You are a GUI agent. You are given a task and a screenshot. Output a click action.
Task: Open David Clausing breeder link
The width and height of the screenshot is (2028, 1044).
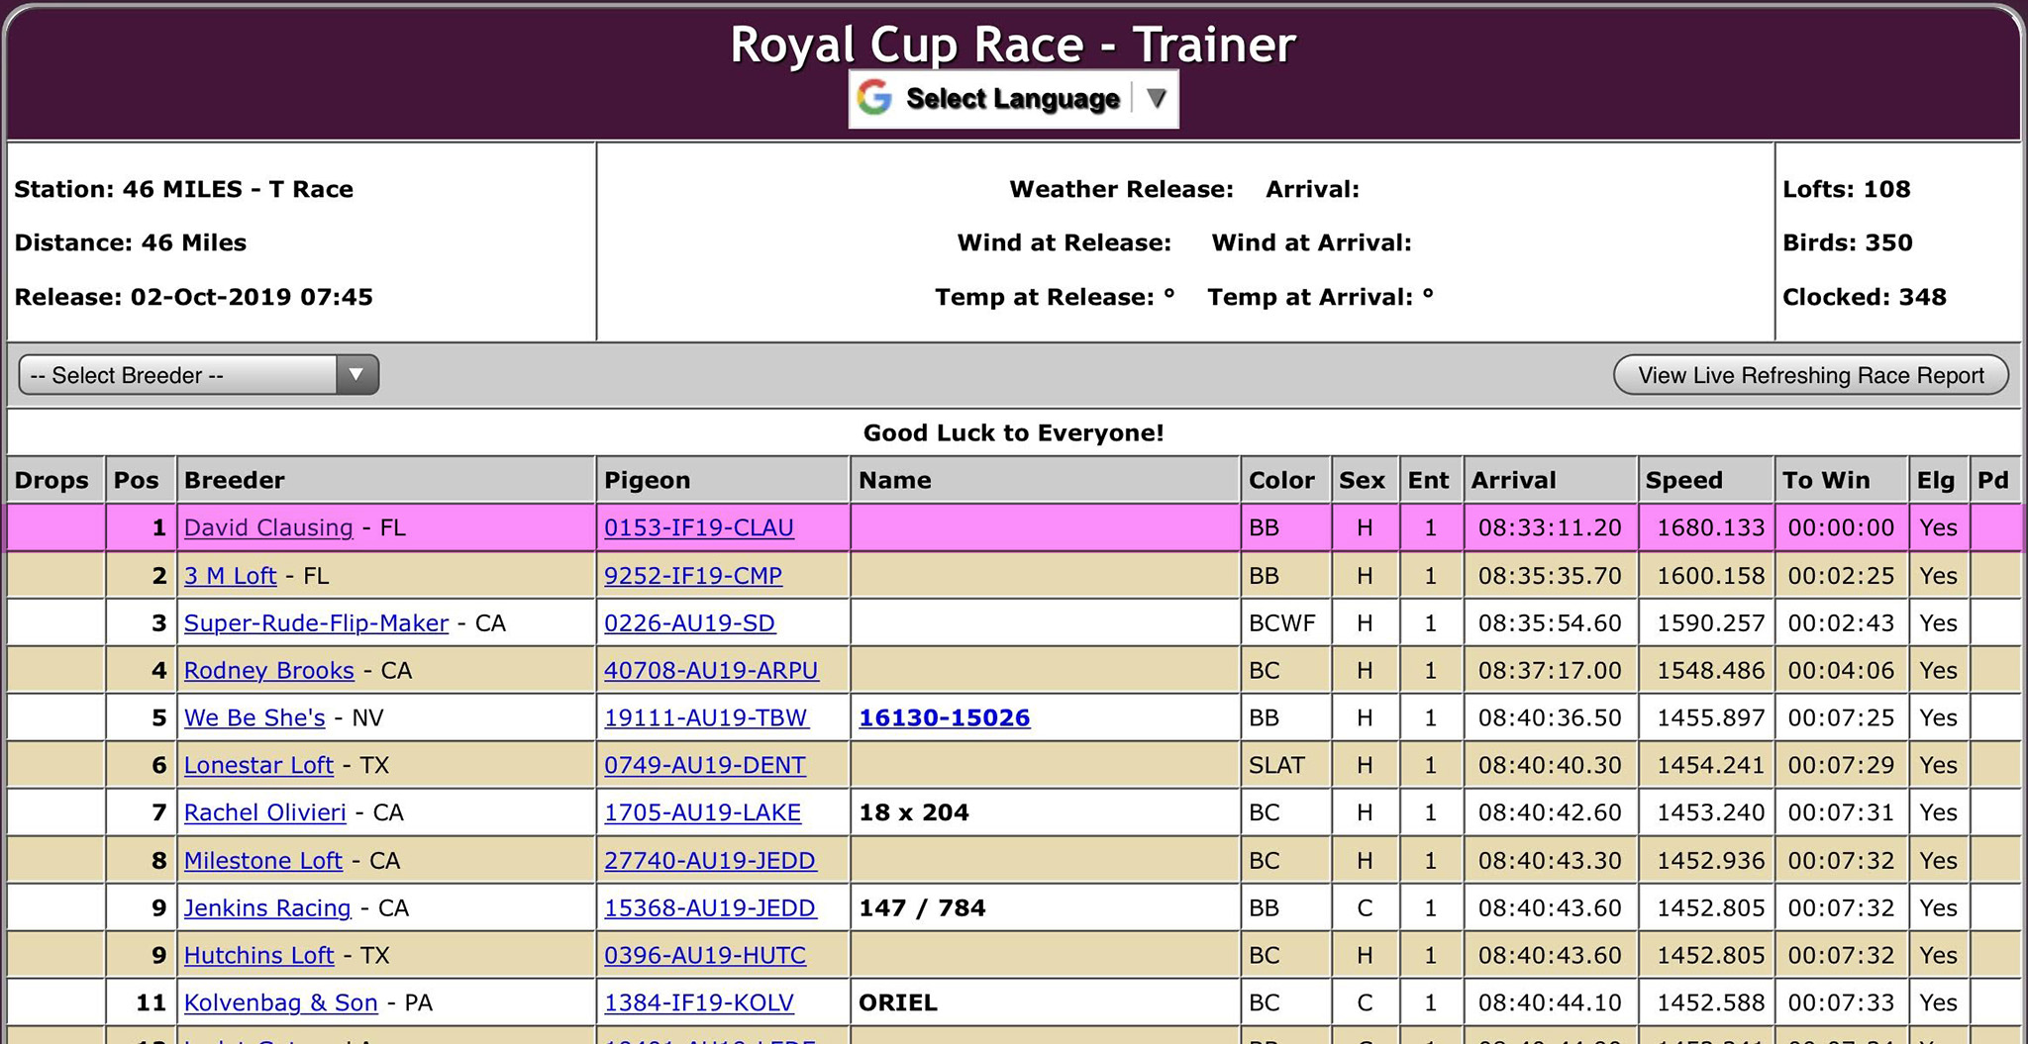268,527
